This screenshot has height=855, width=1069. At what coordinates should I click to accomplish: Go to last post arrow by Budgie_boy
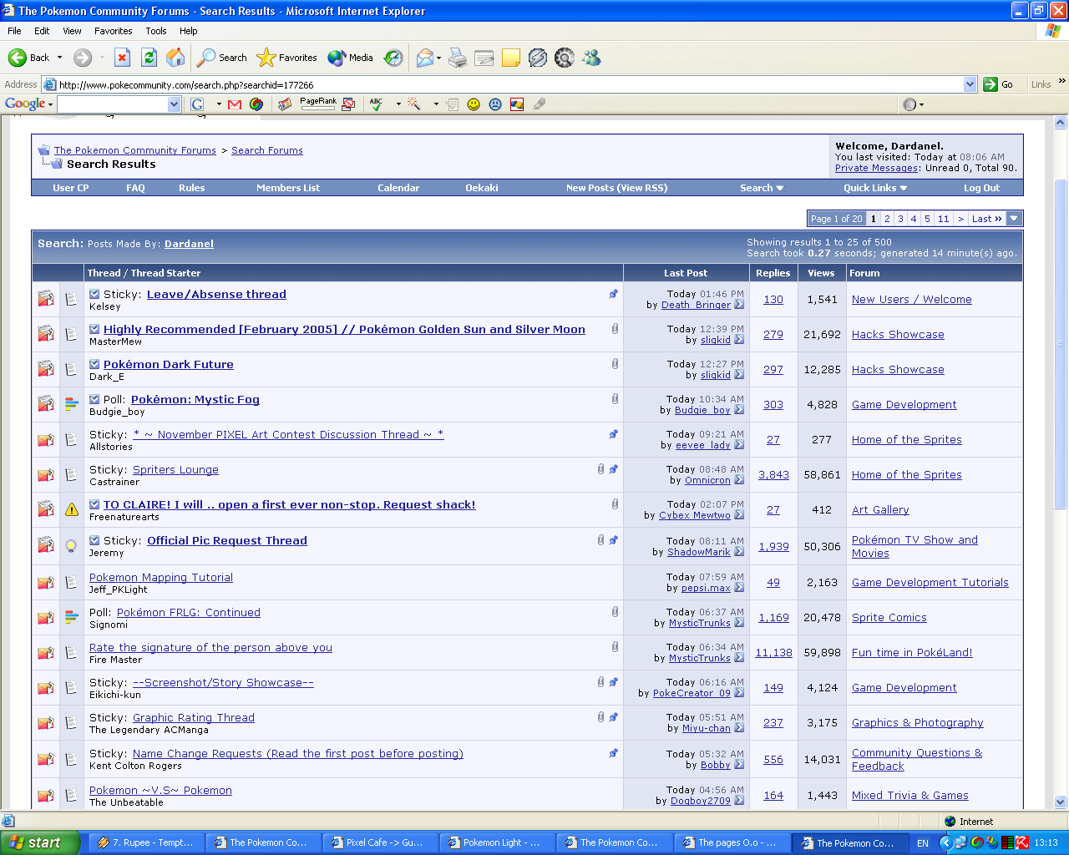point(739,410)
